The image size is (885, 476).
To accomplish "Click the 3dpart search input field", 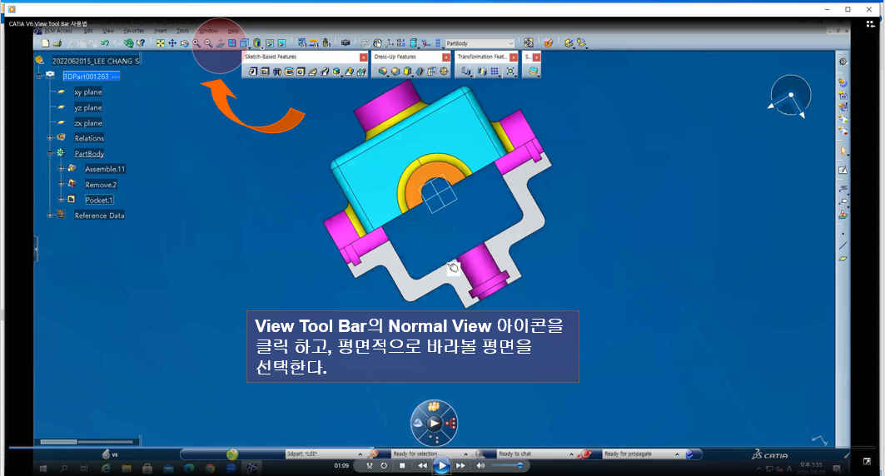I will click(321, 454).
